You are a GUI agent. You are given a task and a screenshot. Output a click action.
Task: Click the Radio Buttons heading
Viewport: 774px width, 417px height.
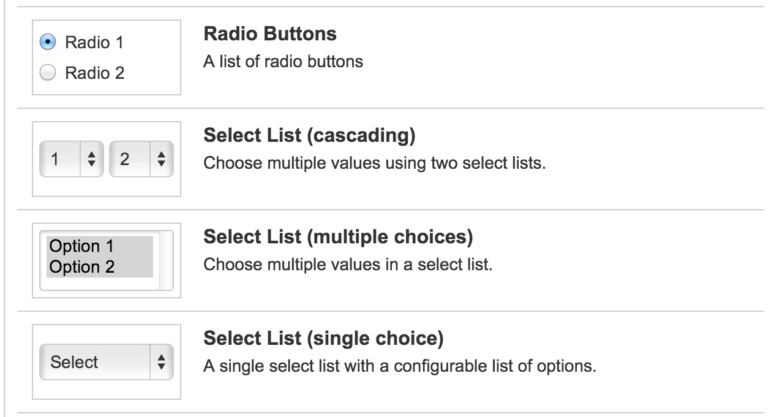point(269,34)
